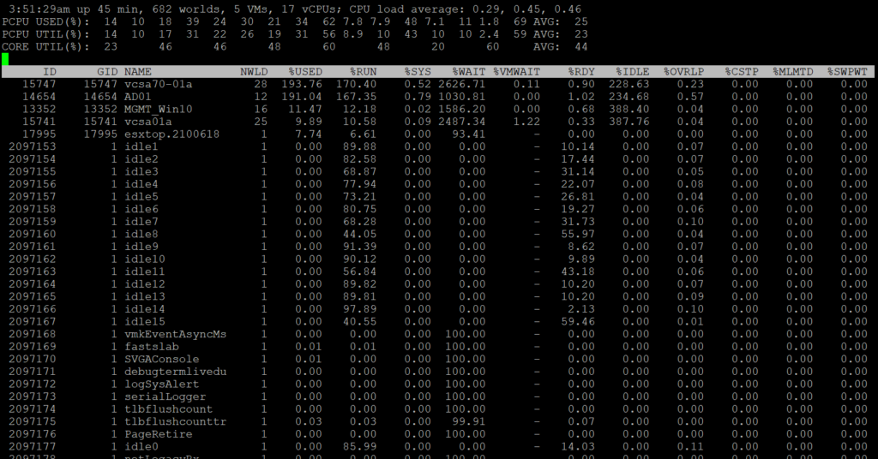Click the %IDLE column header
878x459 pixels.
(x=632, y=72)
